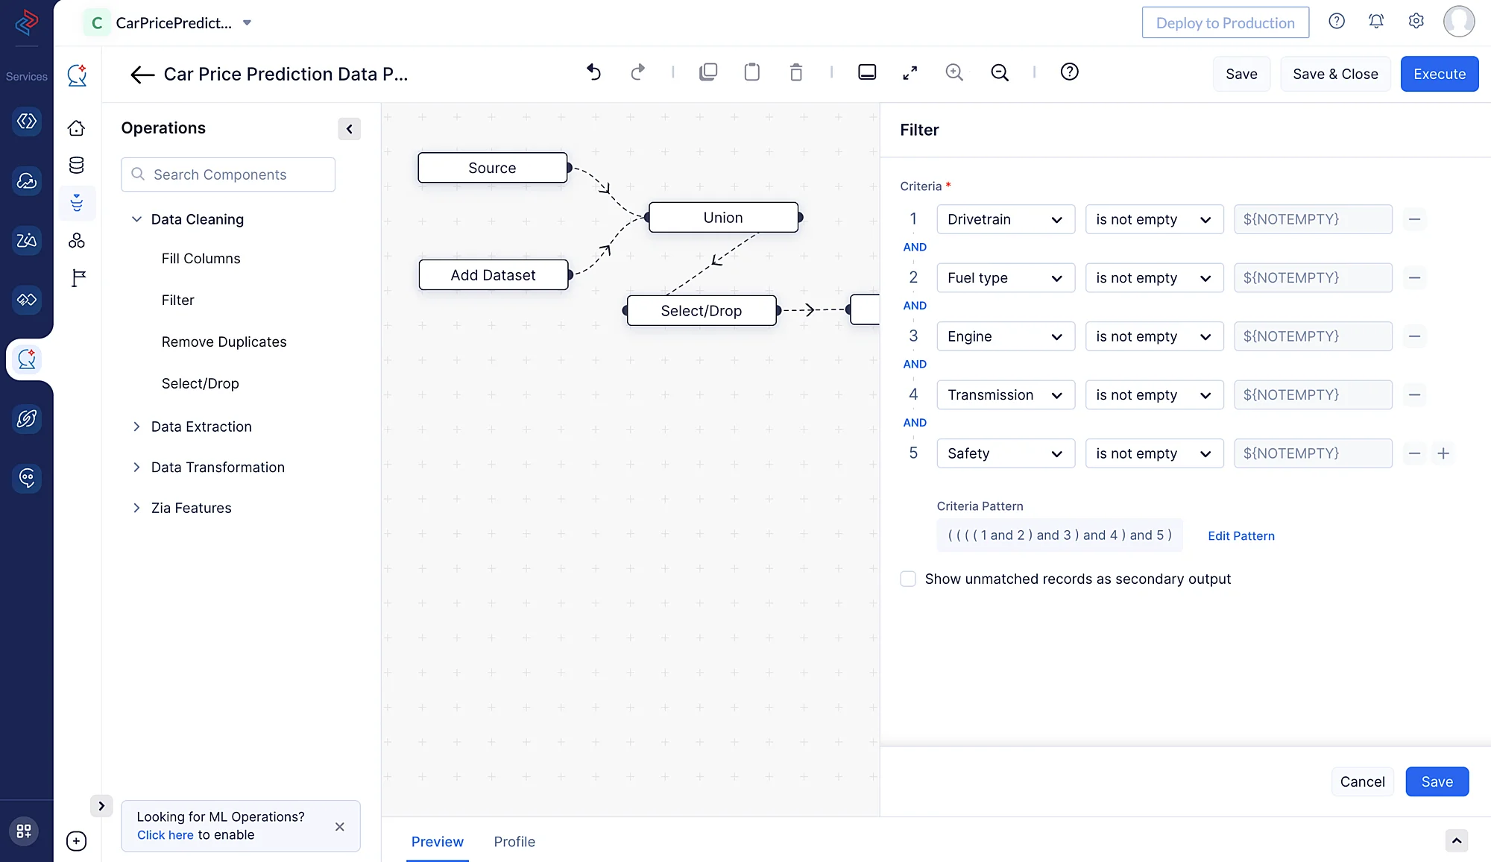Click the Edit Pattern link
This screenshot has height=862, width=1491.
(x=1241, y=535)
